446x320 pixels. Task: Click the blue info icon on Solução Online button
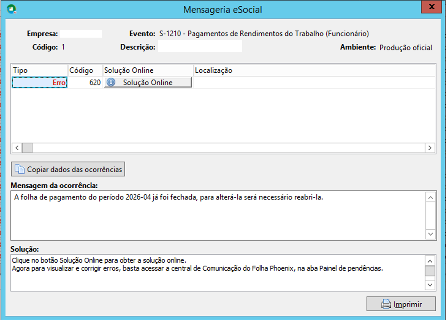111,82
